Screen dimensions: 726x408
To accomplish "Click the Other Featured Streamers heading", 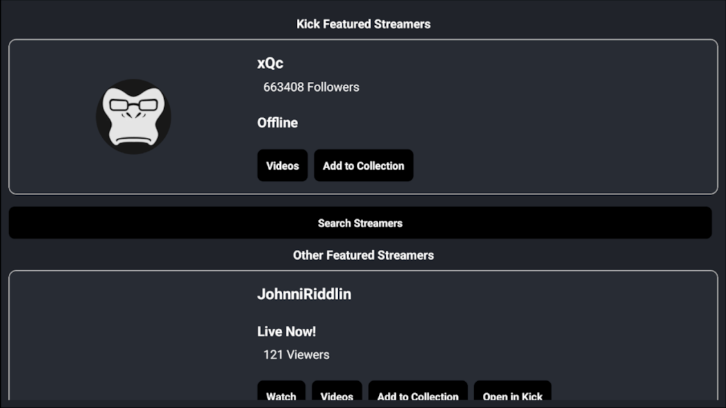I will pyautogui.click(x=364, y=256).
